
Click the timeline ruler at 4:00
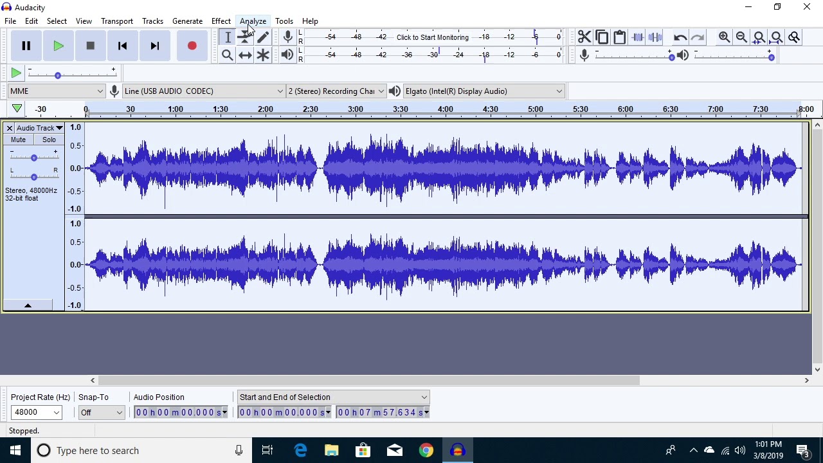coord(446,109)
